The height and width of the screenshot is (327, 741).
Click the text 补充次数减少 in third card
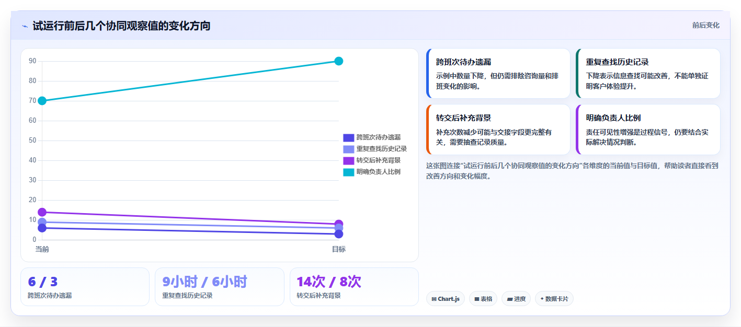tap(457, 133)
